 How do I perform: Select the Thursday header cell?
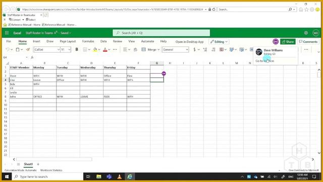click(x=115, y=67)
